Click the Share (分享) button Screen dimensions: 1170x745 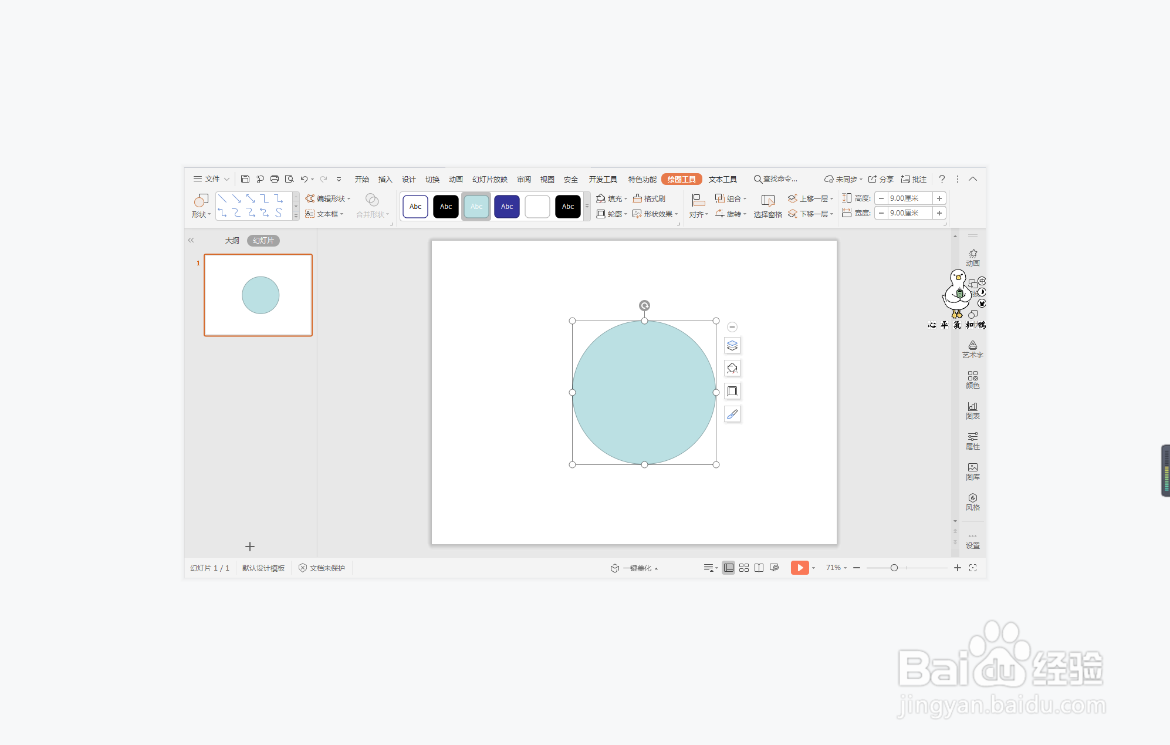tap(881, 179)
